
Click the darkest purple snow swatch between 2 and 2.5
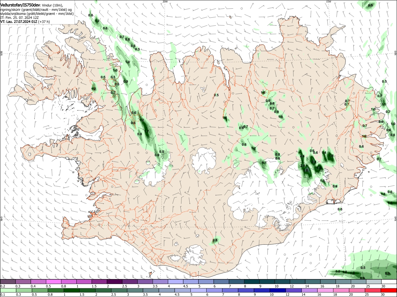click(x=114, y=282)
